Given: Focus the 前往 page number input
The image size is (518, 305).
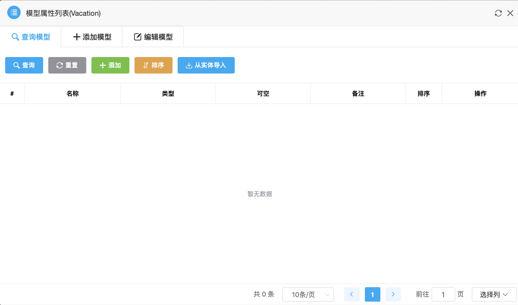Looking at the screenshot, I should click(x=443, y=294).
